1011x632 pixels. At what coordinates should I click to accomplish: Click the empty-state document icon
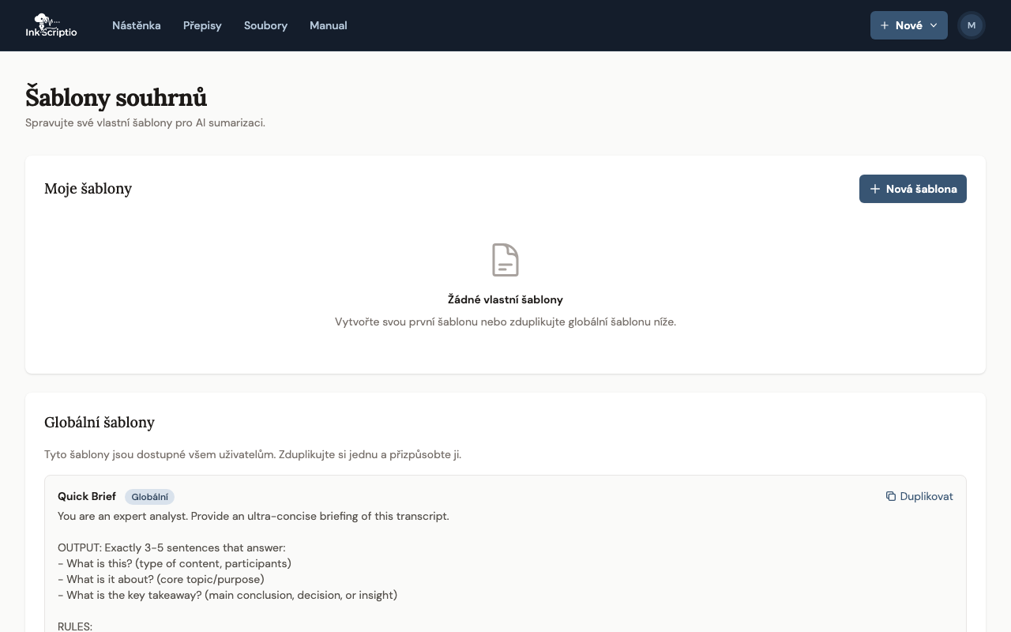click(x=505, y=260)
